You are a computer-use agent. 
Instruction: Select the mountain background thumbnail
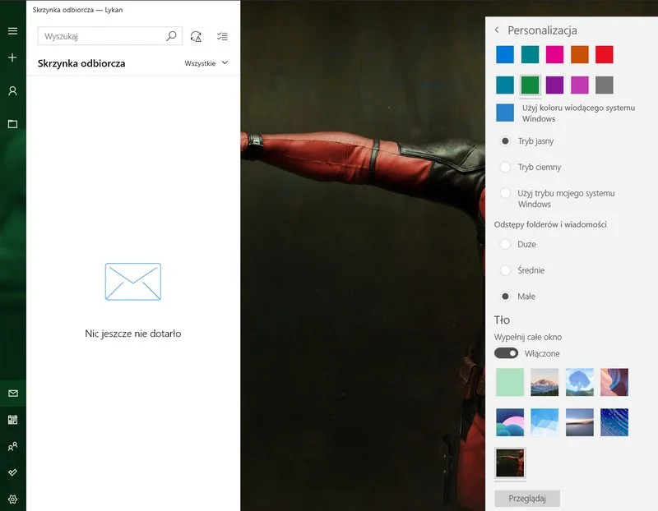[x=544, y=381]
